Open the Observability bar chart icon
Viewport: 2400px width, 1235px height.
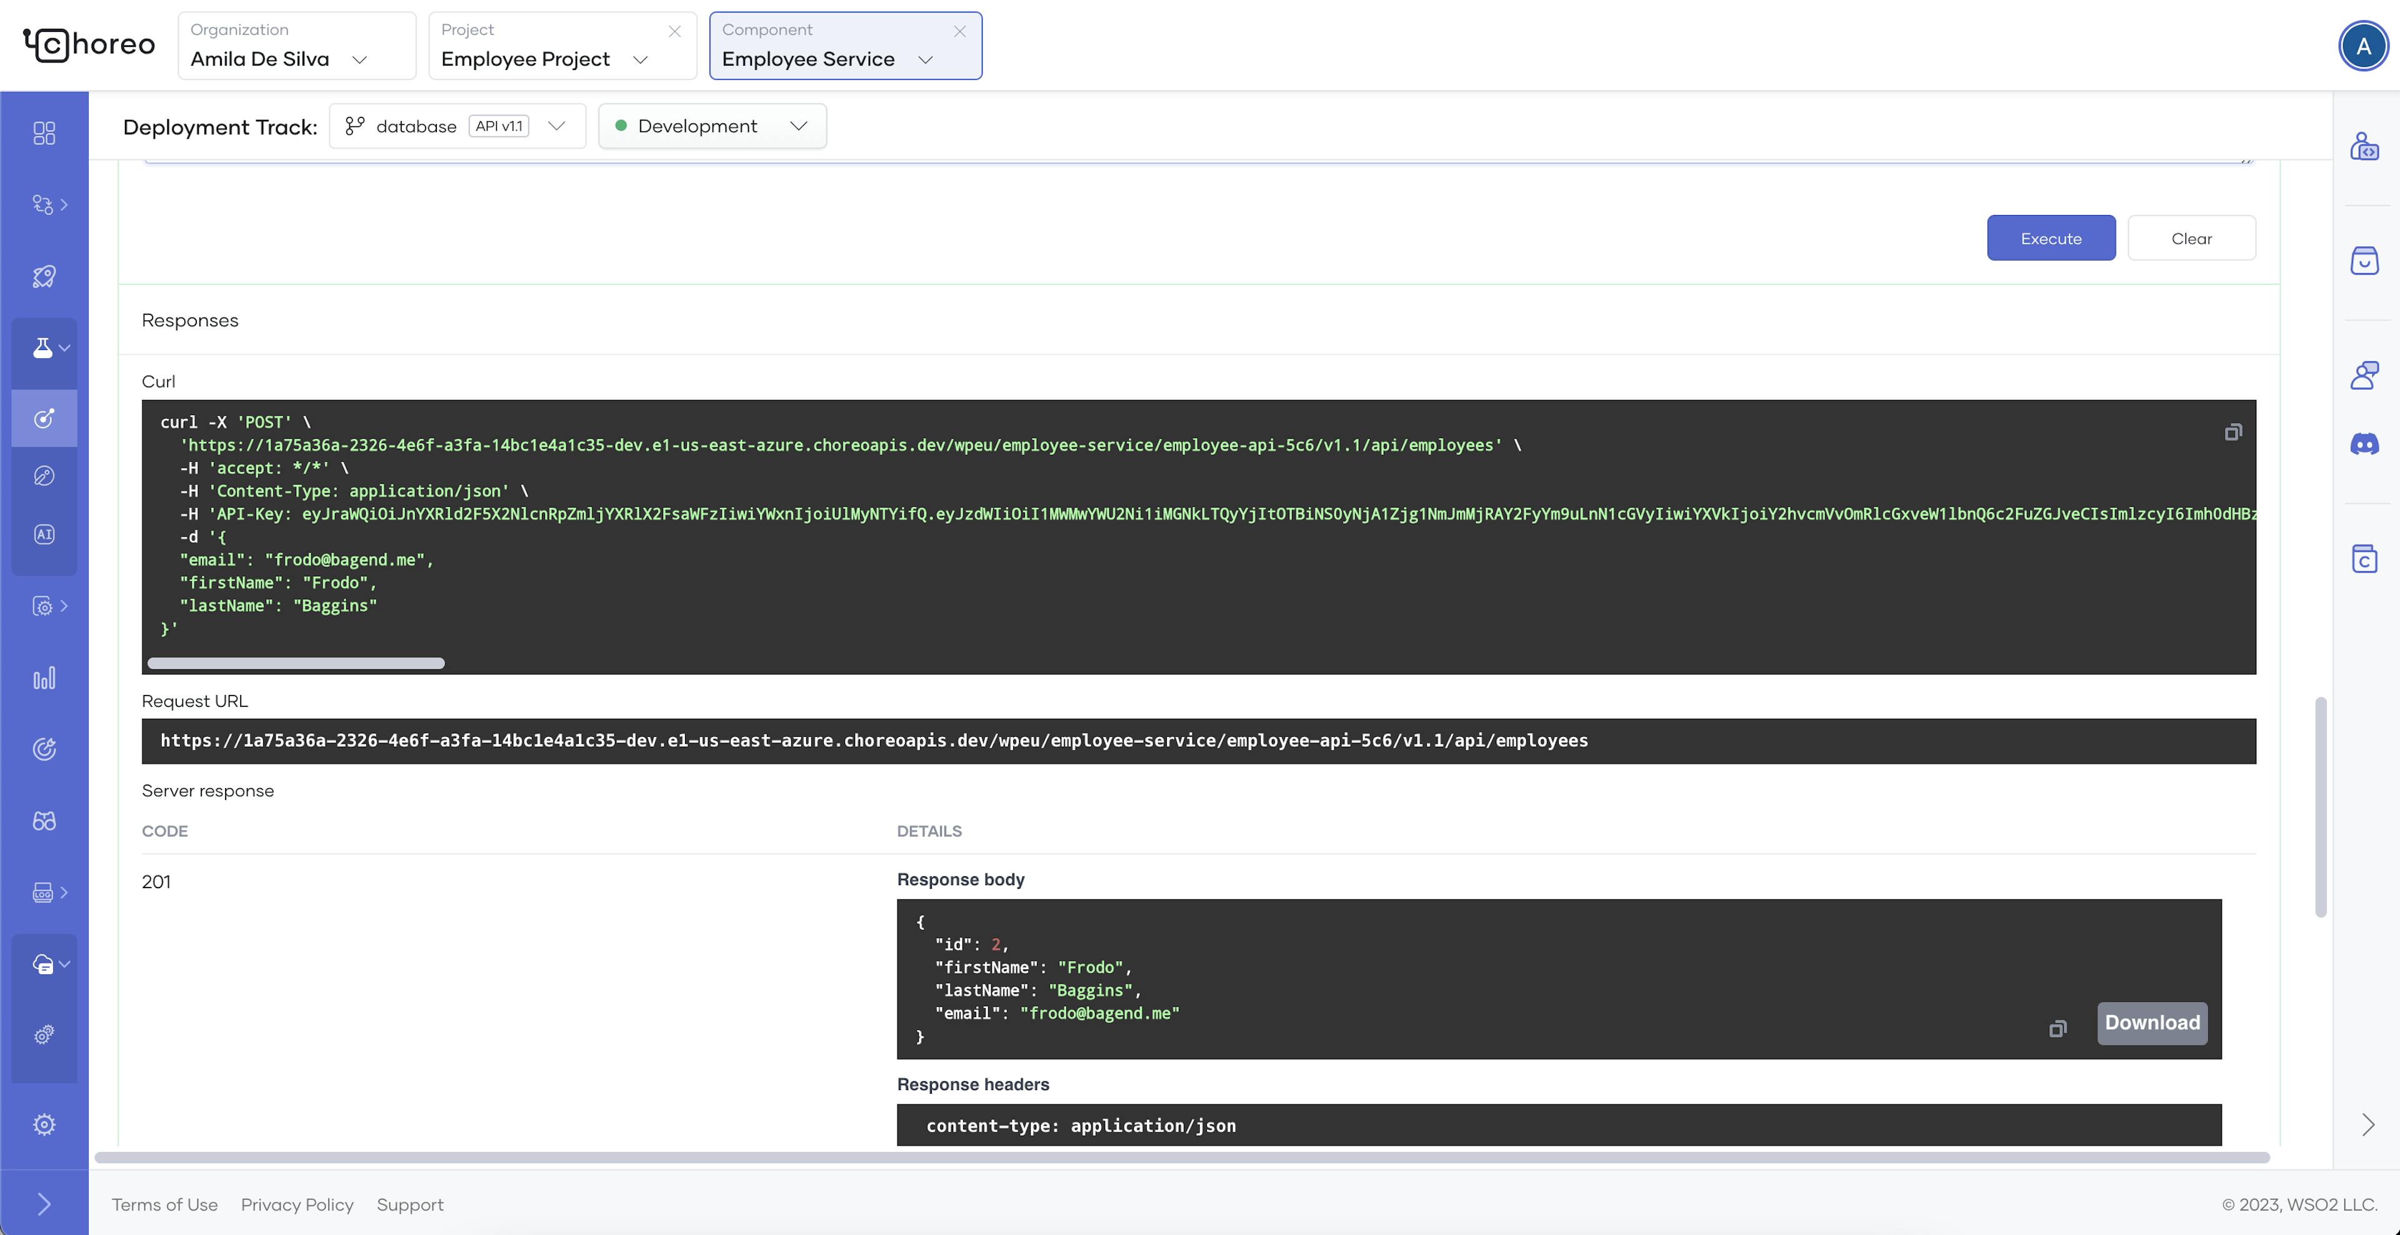[x=44, y=678]
